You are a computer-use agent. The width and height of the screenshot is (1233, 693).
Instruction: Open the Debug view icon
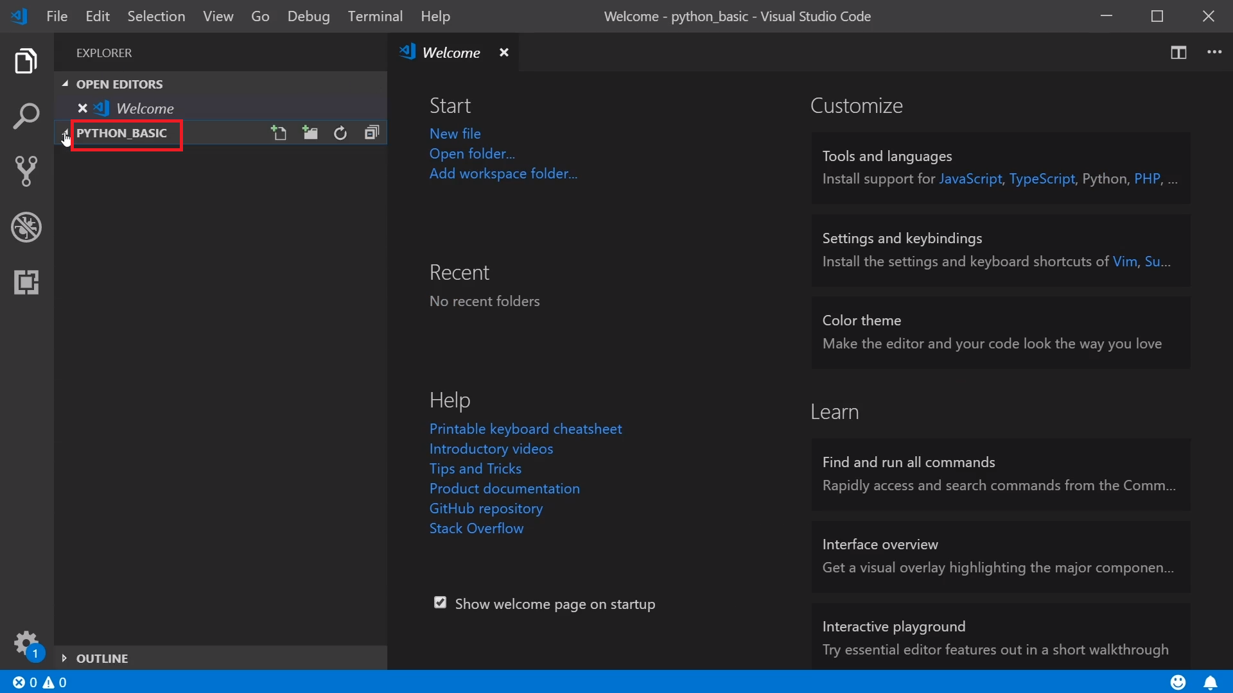click(x=26, y=227)
